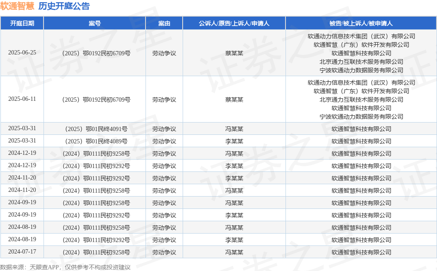The width and height of the screenshot is (437, 271).
Task: Click 蔡某某 in the 2025-06-11 row
Action: (x=234, y=100)
